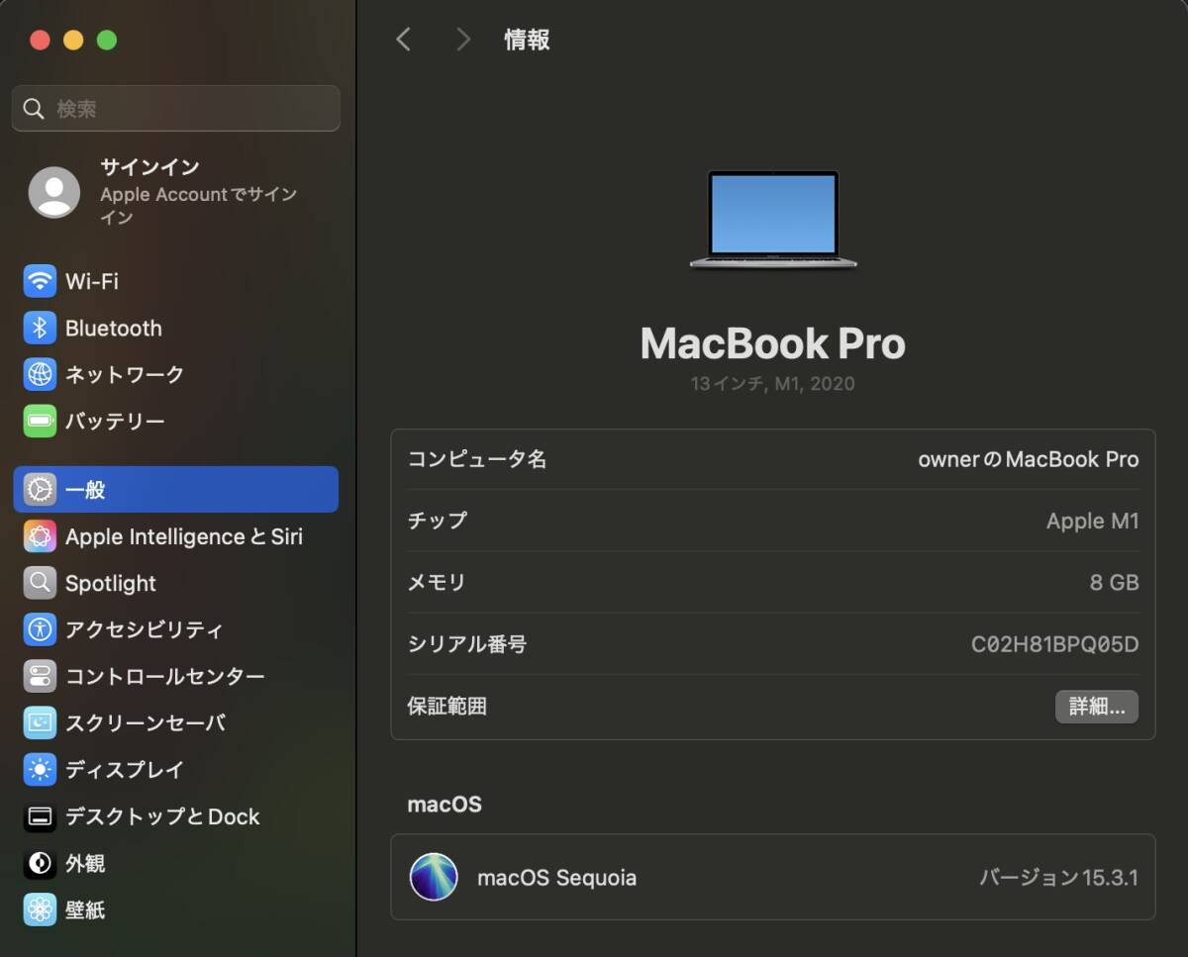Click the Apple M1 chip value
Image resolution: width=1188 pixels, height=957 pixels.
[1093, 522]
